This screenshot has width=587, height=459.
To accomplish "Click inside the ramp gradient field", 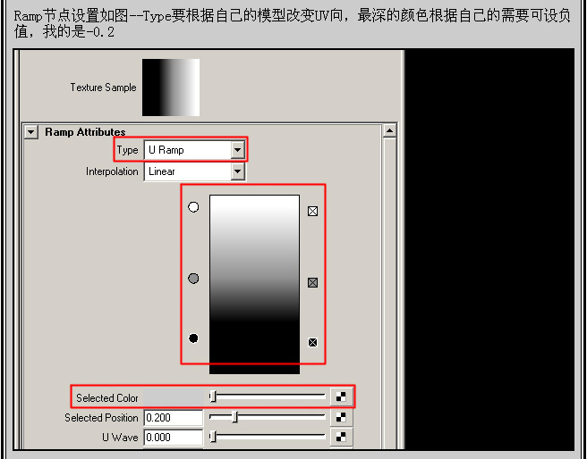I will click(254, 284).
